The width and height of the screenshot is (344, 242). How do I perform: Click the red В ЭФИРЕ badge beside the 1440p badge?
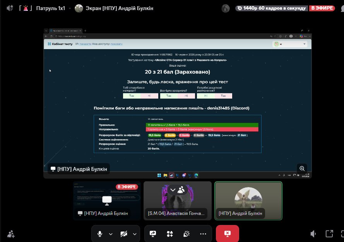[322, 8]
